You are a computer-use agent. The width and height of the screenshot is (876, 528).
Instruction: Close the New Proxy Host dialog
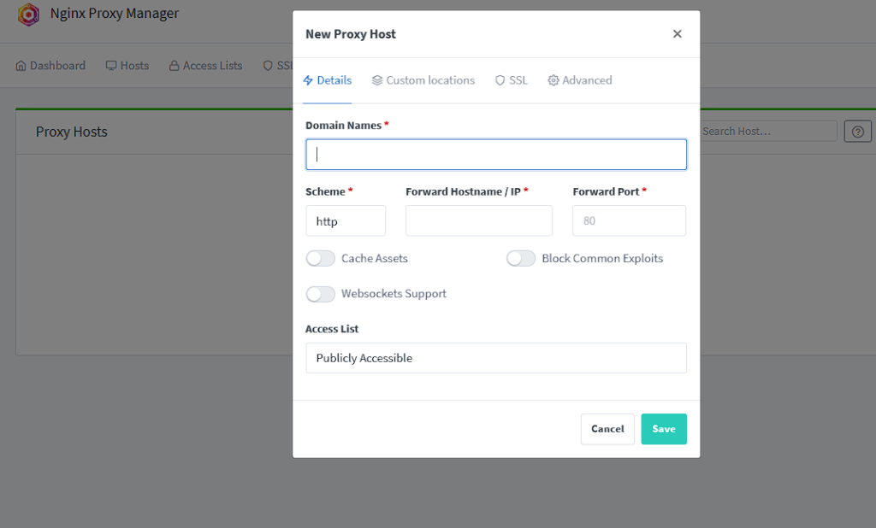pos(677,34)
